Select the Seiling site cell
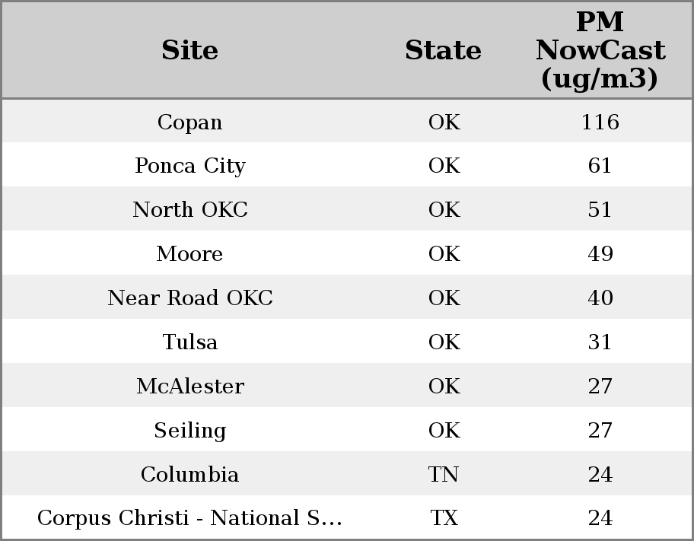This screenshot has width=694, height=541. 189,431
